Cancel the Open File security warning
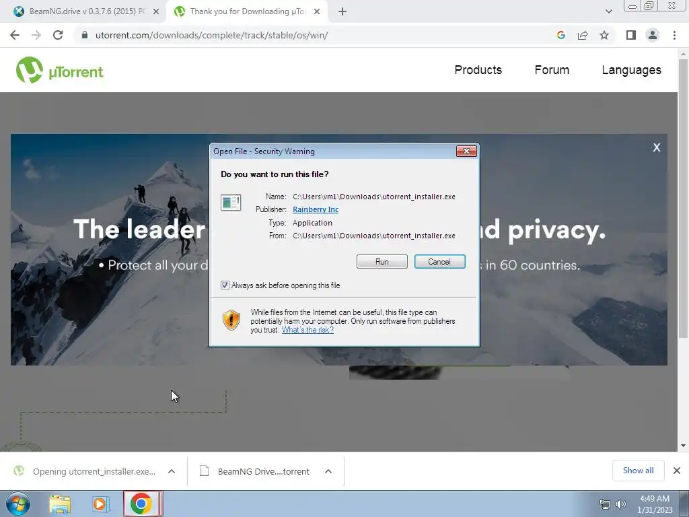This screenshot has height=517, width=689. (439, 262)
